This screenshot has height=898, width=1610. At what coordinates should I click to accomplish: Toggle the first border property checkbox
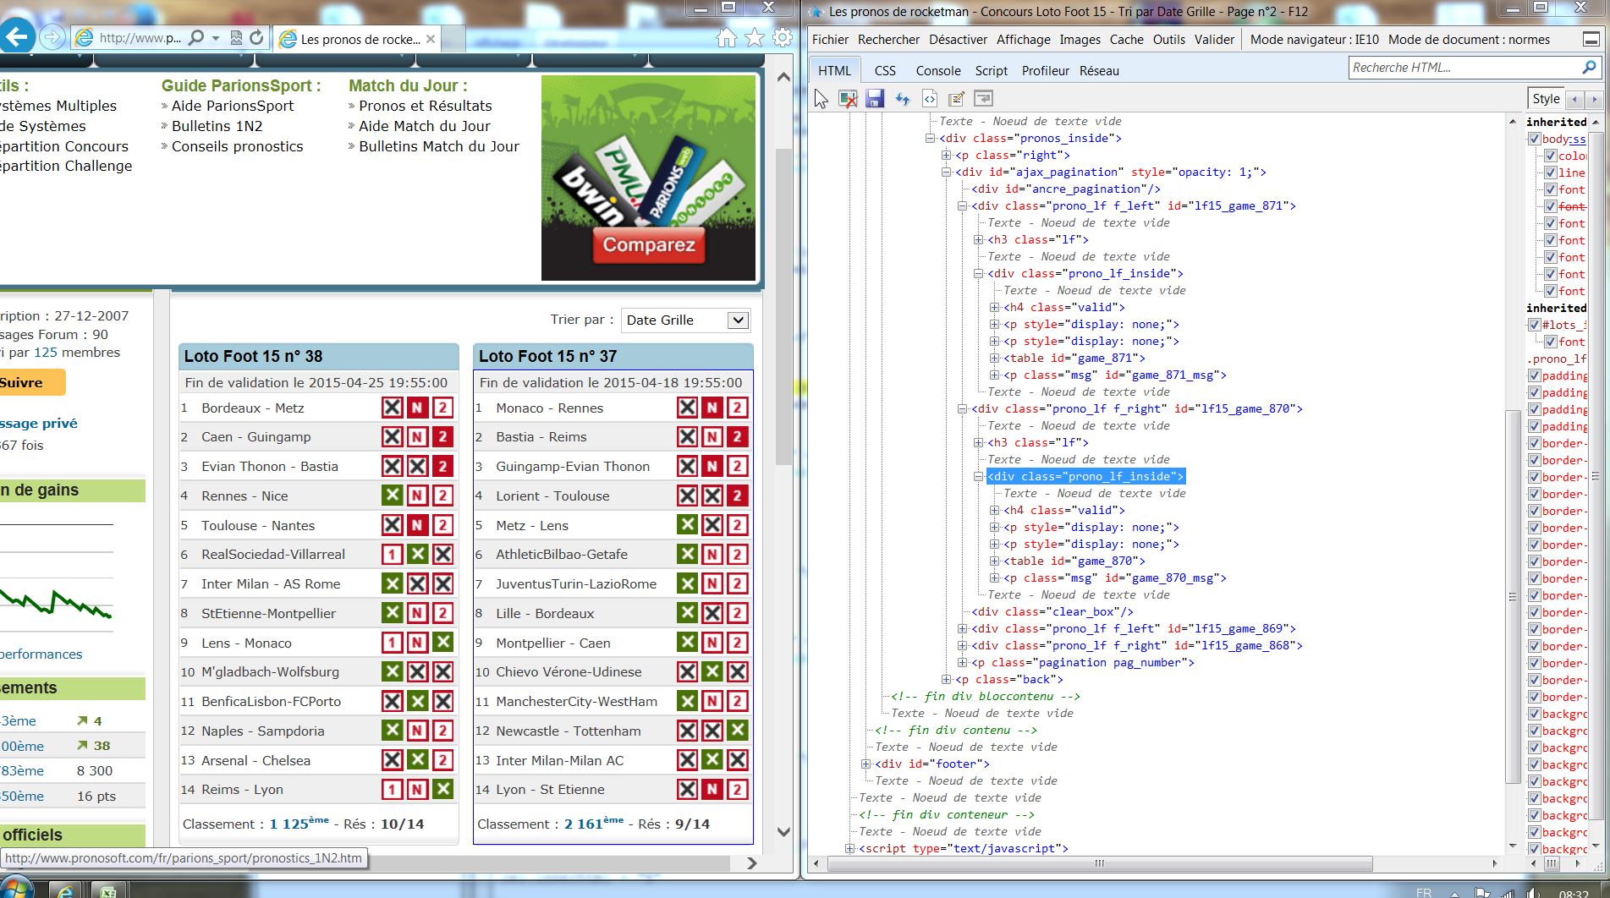point(1534,443)
